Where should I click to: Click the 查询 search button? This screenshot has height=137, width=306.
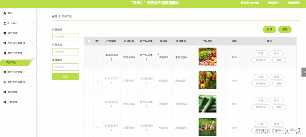click(66, 77)
